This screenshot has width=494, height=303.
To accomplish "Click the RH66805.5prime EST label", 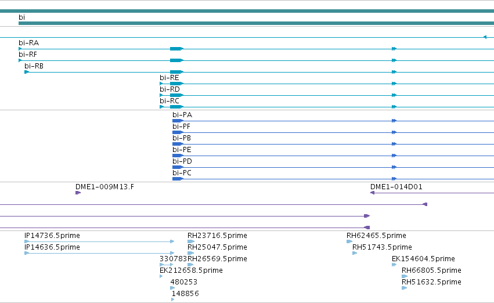I will (431, 271).
